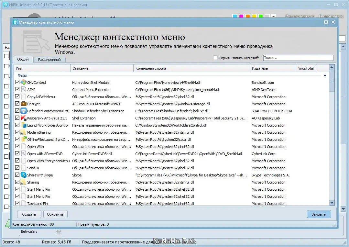Toggle the Open With EncryptionMenu checkbox
Viewport: 349px width, 247px height.
pyautogui.click(x=17, y=160)
